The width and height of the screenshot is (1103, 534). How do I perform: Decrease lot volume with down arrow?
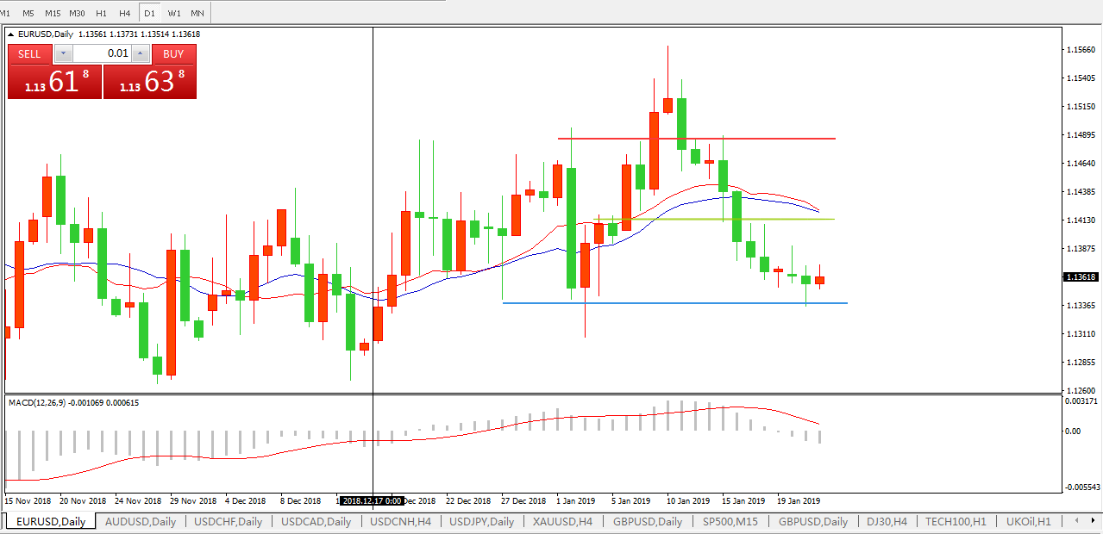(63, 53)
